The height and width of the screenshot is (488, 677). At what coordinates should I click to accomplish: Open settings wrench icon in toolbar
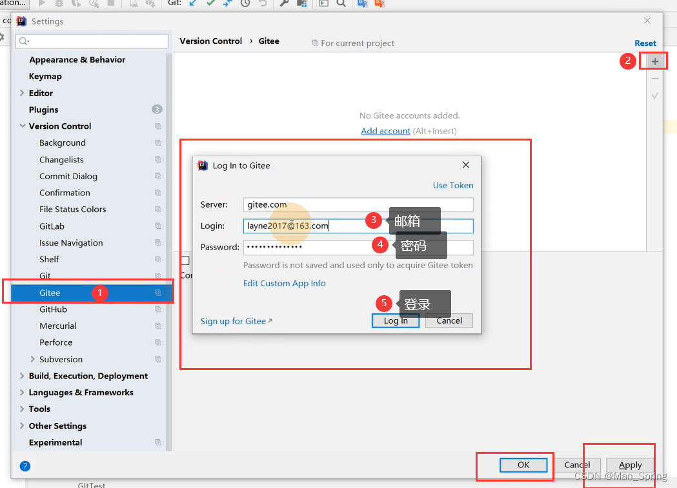click(x=284, y=3)
